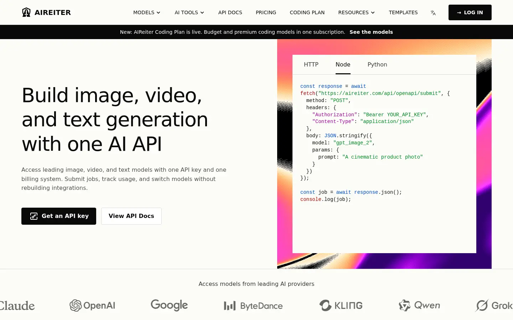Click the fetch URL string in code
This screenshot has width=513, height=320.
pos(380,93)
